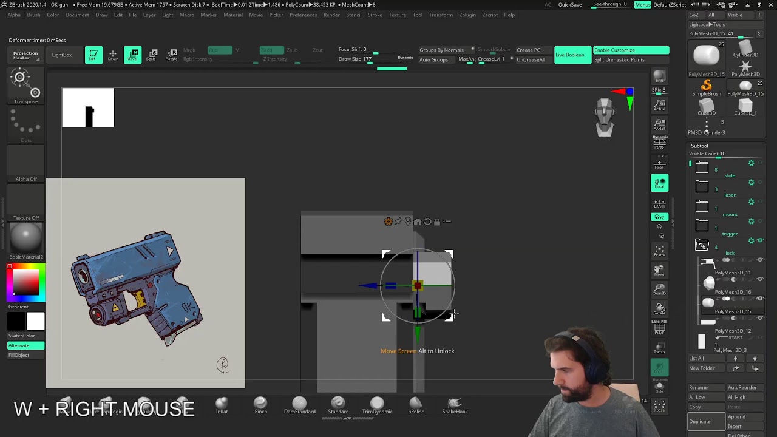Viewport: 777px width, 437px height.
Task: Toggle Floor grid display
Action: pos(659,163)
